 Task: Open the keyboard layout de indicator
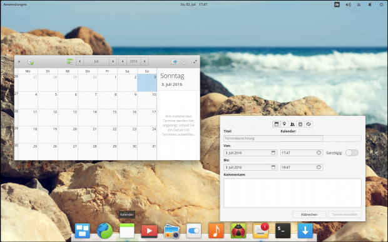337,4
